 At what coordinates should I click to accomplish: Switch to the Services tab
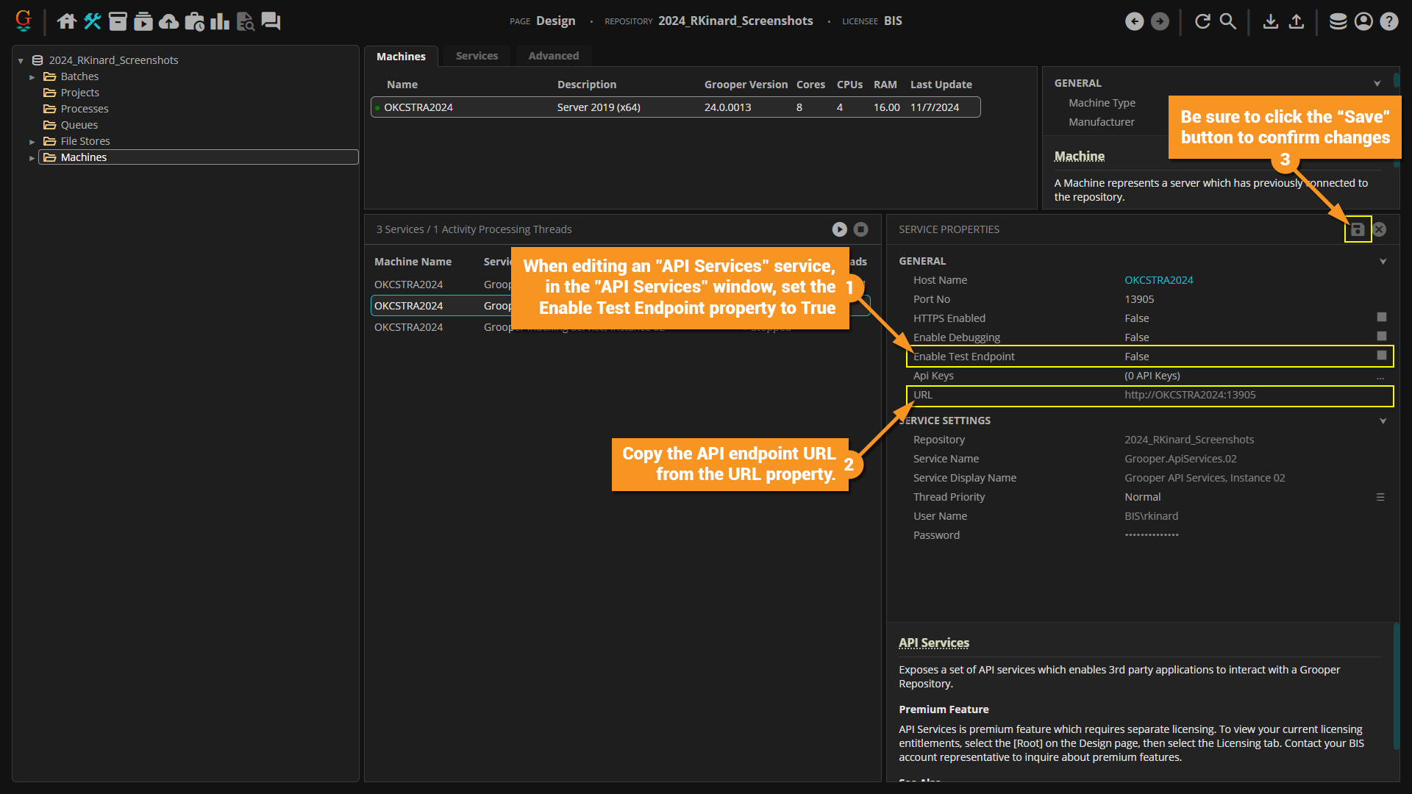click(477, 56)
